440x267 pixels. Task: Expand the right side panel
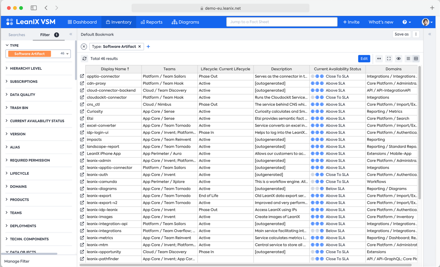tap(430, 34)
